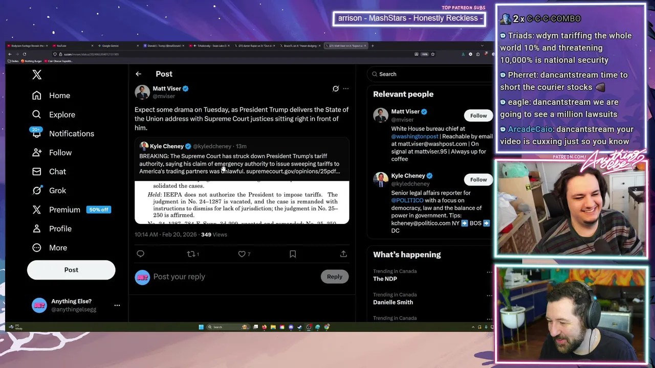Click the Windows taskbar Search box

[x=228, y=327]
